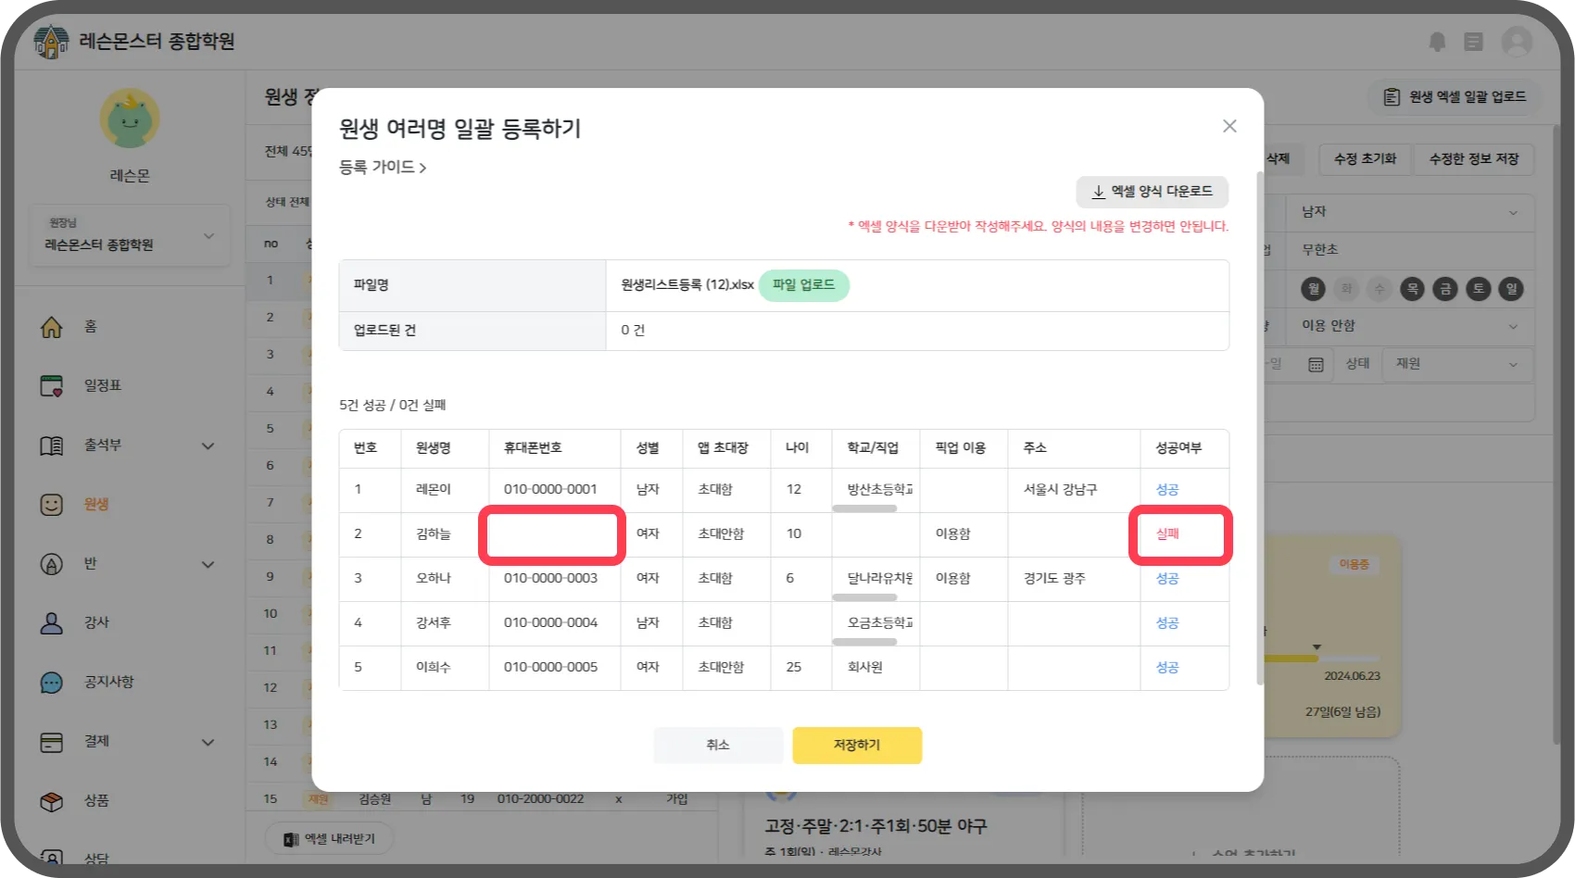Toggle the 월 weekday circle
Screen dimensions: 1575x878
coord(1314,289)
